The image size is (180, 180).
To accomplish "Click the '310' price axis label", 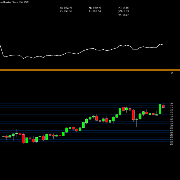I will click(x=171, y=103).
